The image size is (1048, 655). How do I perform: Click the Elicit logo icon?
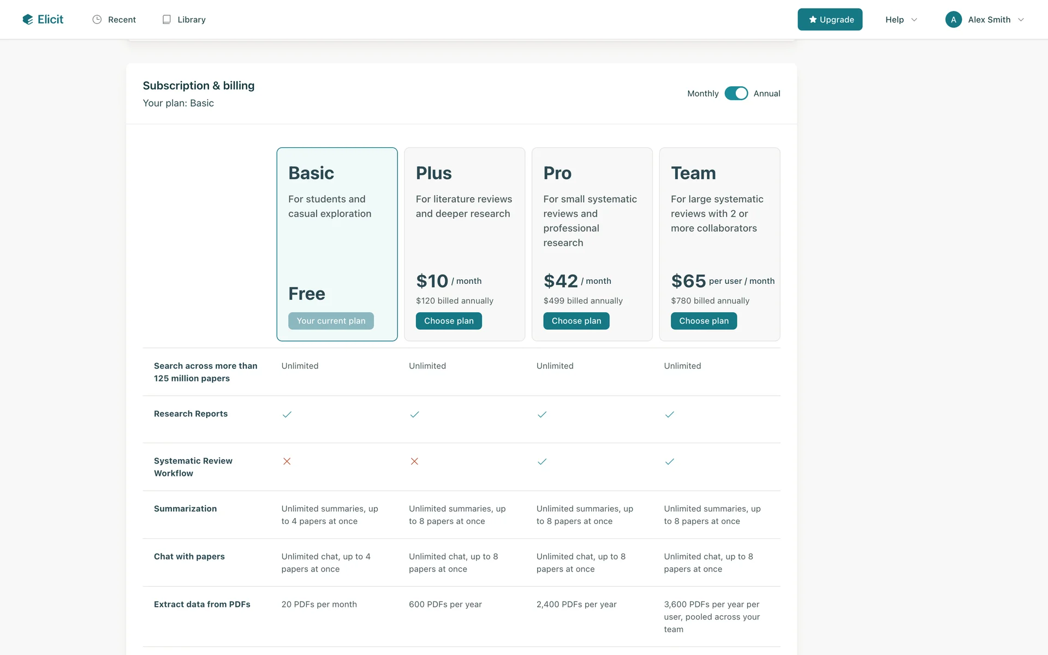(x=28, y=20)
